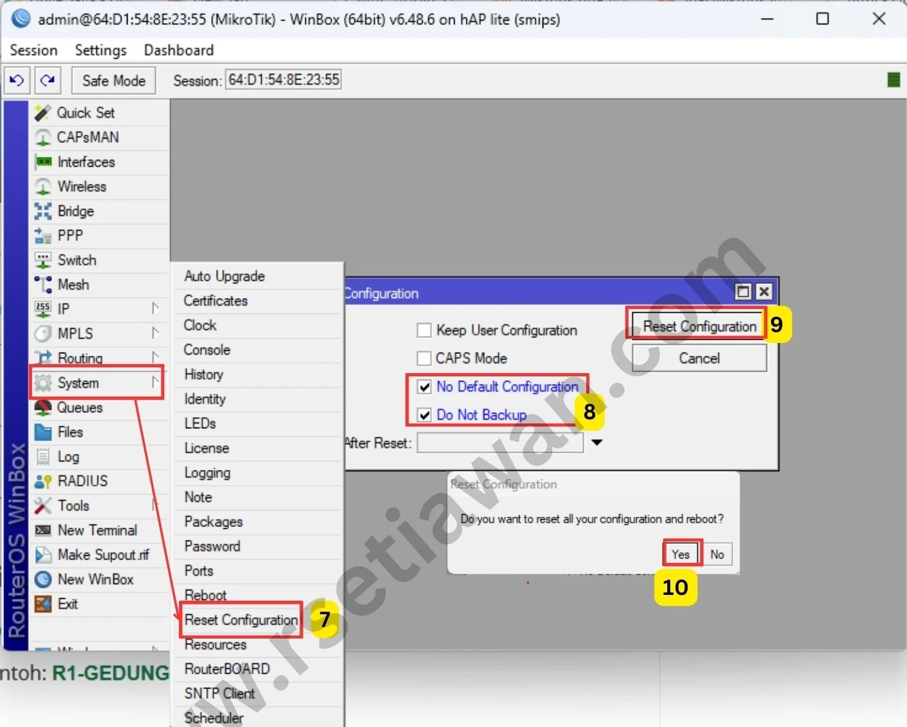Open Log document icon
The width and height of the screenshot is (907, 727).
pos(42,457)
